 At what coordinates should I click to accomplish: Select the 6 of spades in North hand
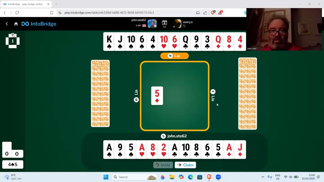142,41
